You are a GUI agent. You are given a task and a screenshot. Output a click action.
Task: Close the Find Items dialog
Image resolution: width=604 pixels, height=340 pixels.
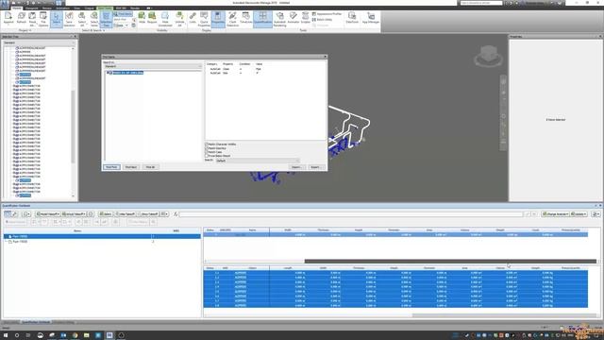click(325, 57)
